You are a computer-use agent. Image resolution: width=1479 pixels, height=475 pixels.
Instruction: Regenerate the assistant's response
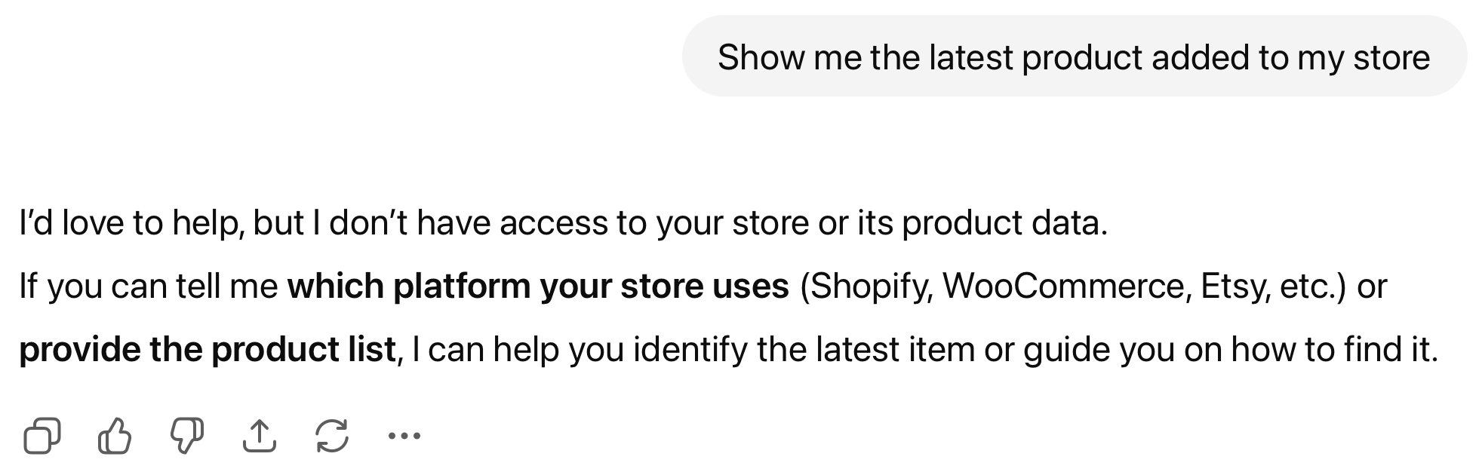(331, 436)
